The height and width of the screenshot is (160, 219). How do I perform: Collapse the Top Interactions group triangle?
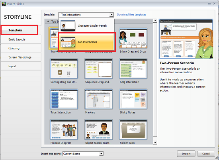click(x=48, y=21)
